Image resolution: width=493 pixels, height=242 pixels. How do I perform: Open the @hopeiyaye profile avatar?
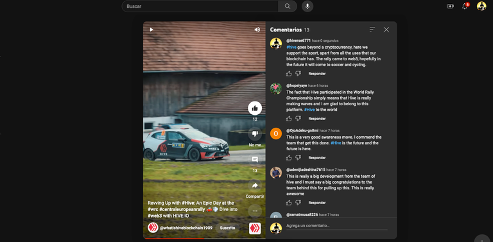(276, 89)
